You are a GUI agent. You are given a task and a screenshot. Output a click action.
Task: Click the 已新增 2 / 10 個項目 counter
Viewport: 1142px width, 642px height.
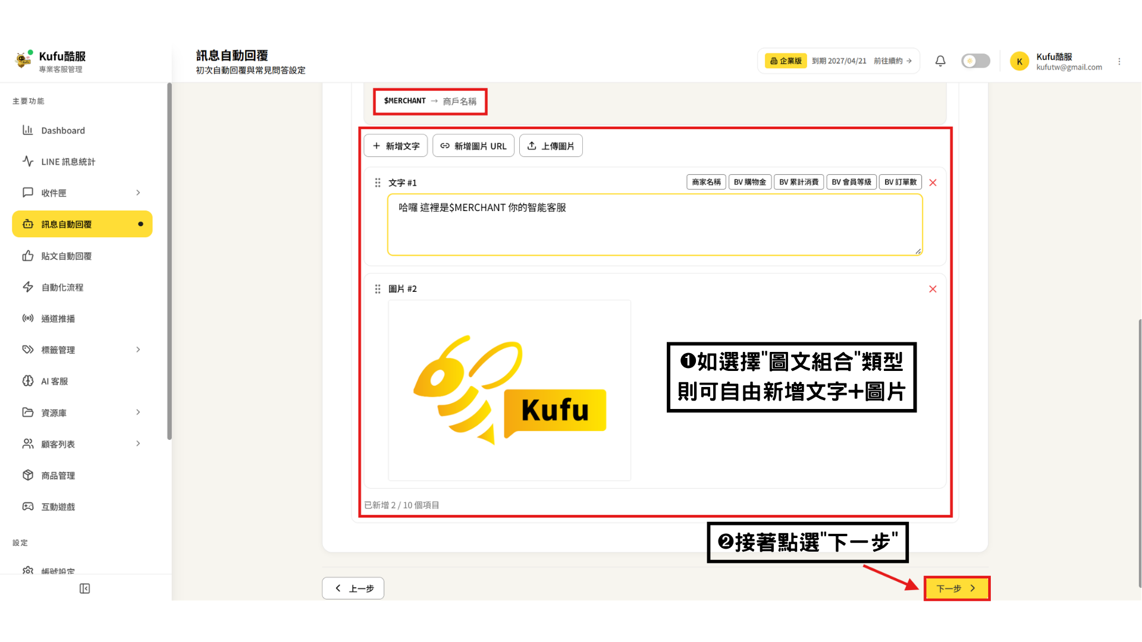pos(401,505)
